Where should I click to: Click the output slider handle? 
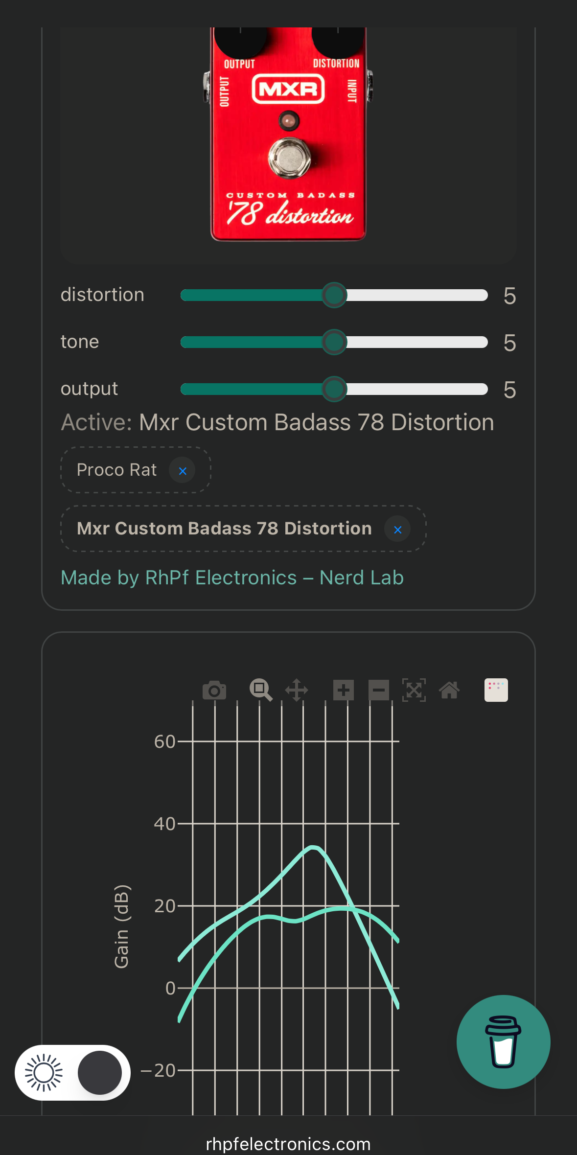[x=334, y=389]
